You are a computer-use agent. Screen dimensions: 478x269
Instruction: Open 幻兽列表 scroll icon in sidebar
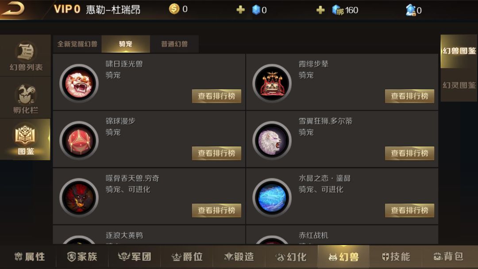click(26, 51)
